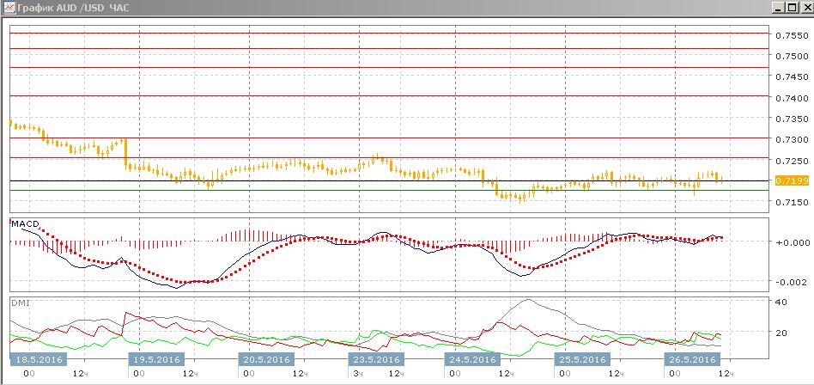Select the 19.5.2016 date marker
Image resolution: width=814 pixels, height=385 pixels.
(155, 359)
